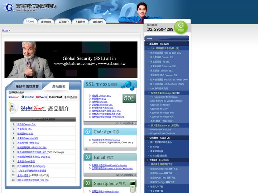Open Code Signing for Windows Mobile item
Viewport: 258px width, 193px height.
pyautogui.click(x=166, y=101)
